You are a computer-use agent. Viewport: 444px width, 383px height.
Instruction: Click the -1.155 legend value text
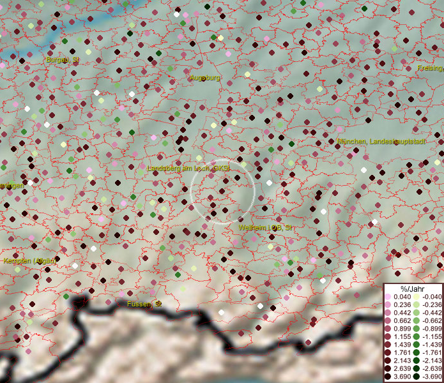point(432,336)
